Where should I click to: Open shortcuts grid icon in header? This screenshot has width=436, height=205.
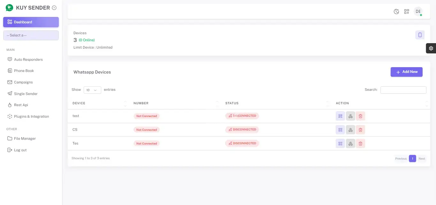(406, 12)
